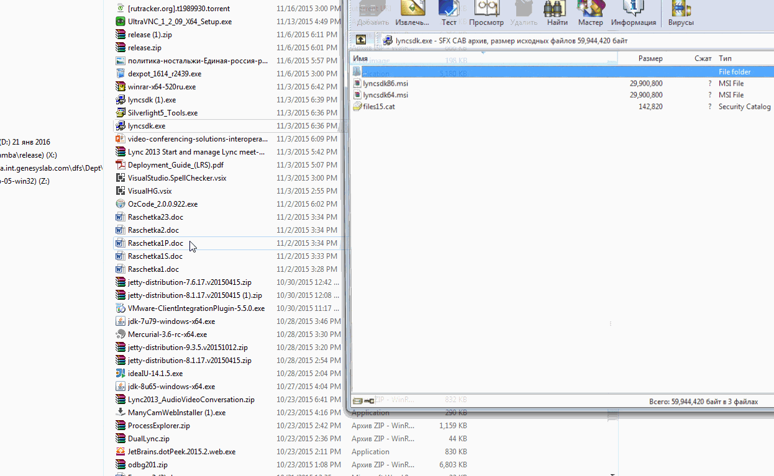The height and width of the screenshot is (476, 774).
Task: Click the Тест (Test) toolbar icon in WinRAR
Action: tap(448, 14)
